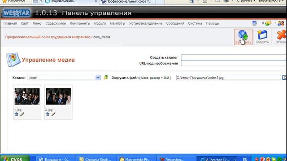Open the quick tabs dropdown arrow
This screenshot has width=287, height=161.
[x=41, y=1]
